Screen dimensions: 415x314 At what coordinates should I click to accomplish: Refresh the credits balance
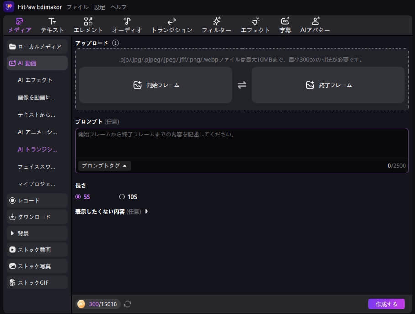click(x=127, y=304)
